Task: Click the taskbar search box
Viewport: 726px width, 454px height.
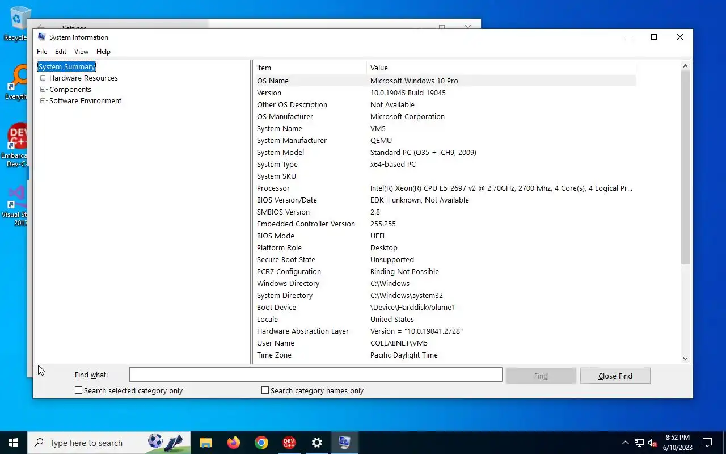Action: point(109,443)
